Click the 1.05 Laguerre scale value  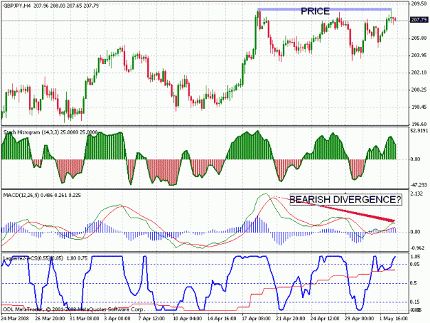tap(416, 257)
